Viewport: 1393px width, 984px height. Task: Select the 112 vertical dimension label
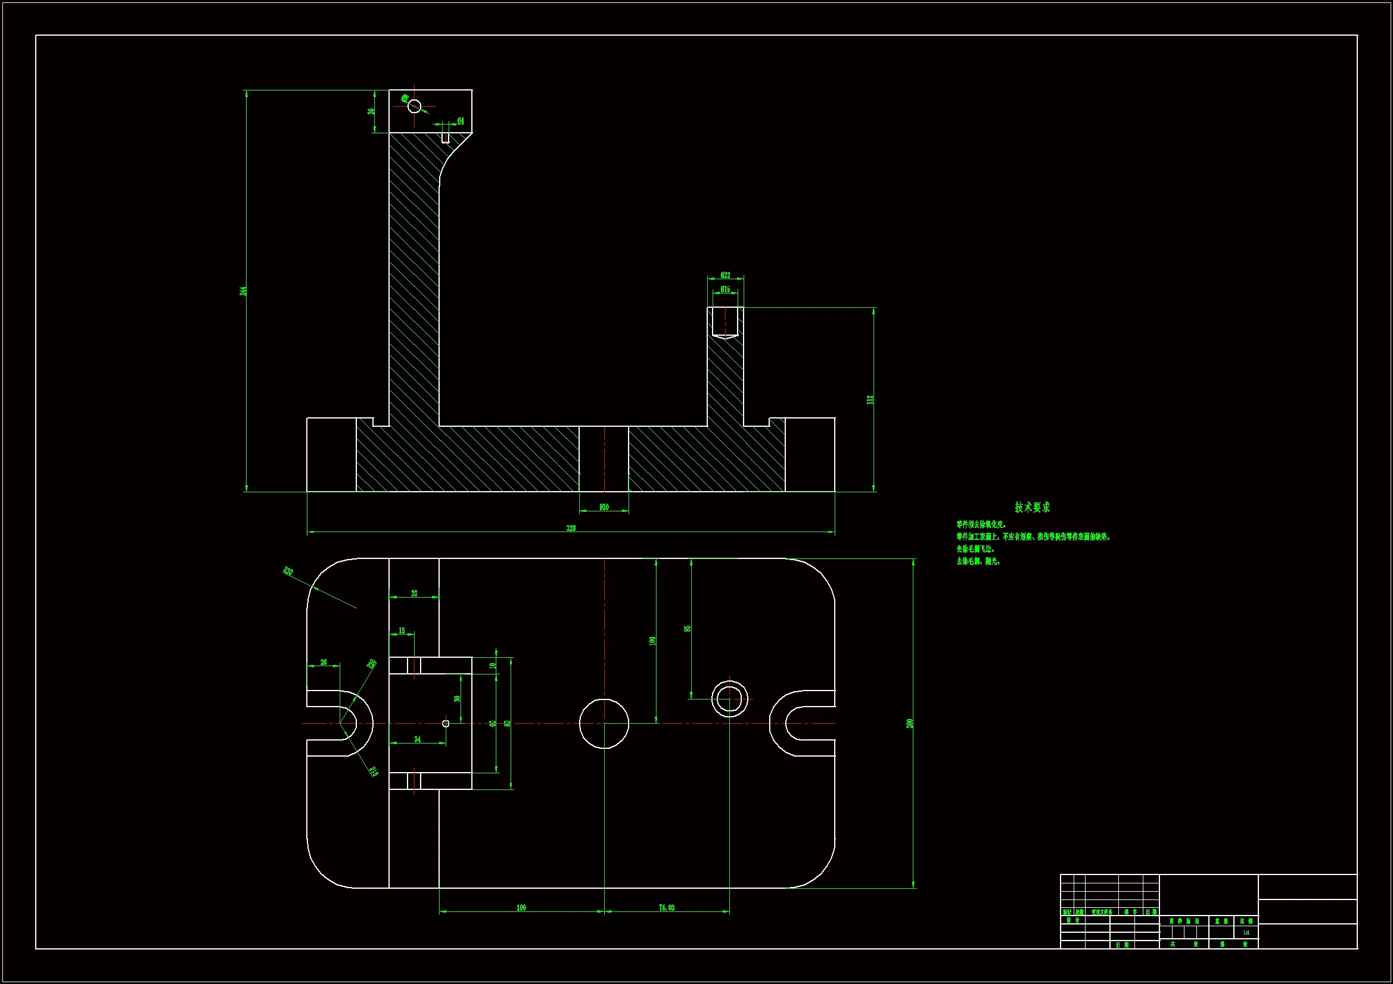[870, 400]
